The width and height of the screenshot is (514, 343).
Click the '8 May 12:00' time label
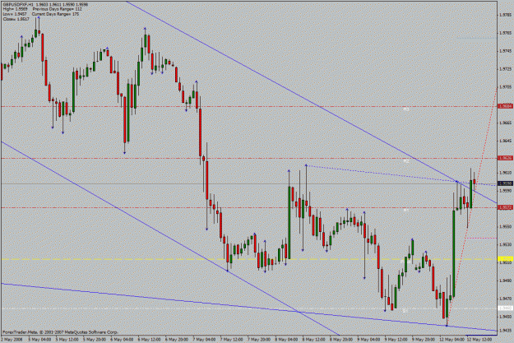314,340
